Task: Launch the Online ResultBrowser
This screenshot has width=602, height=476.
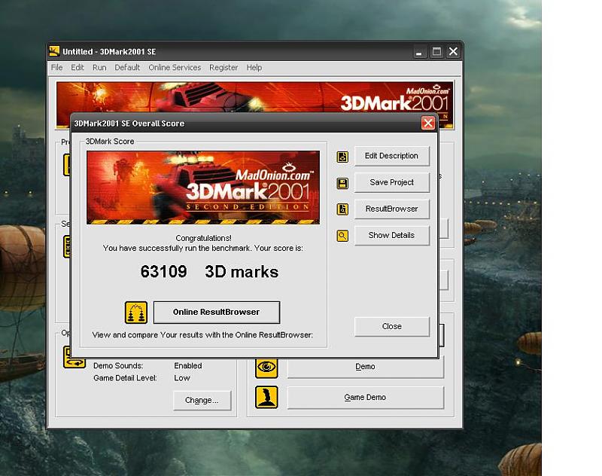Action: pyautogui.click(x=217, y=313)
